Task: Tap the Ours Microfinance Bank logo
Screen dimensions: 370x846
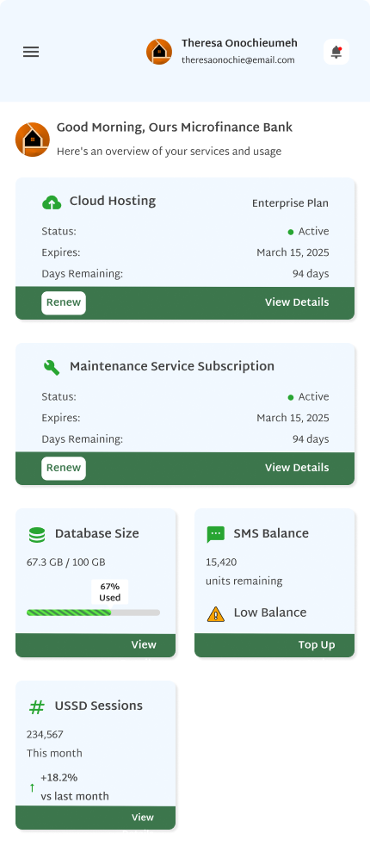Action: tap(33, 140)
